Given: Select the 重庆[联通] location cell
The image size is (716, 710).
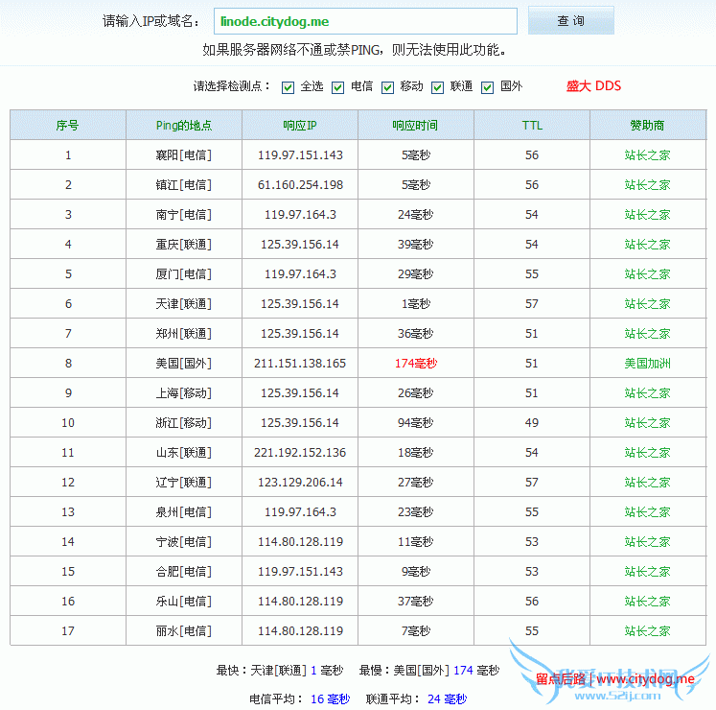Looking at the screenshot, I should [x=184, y=244].
